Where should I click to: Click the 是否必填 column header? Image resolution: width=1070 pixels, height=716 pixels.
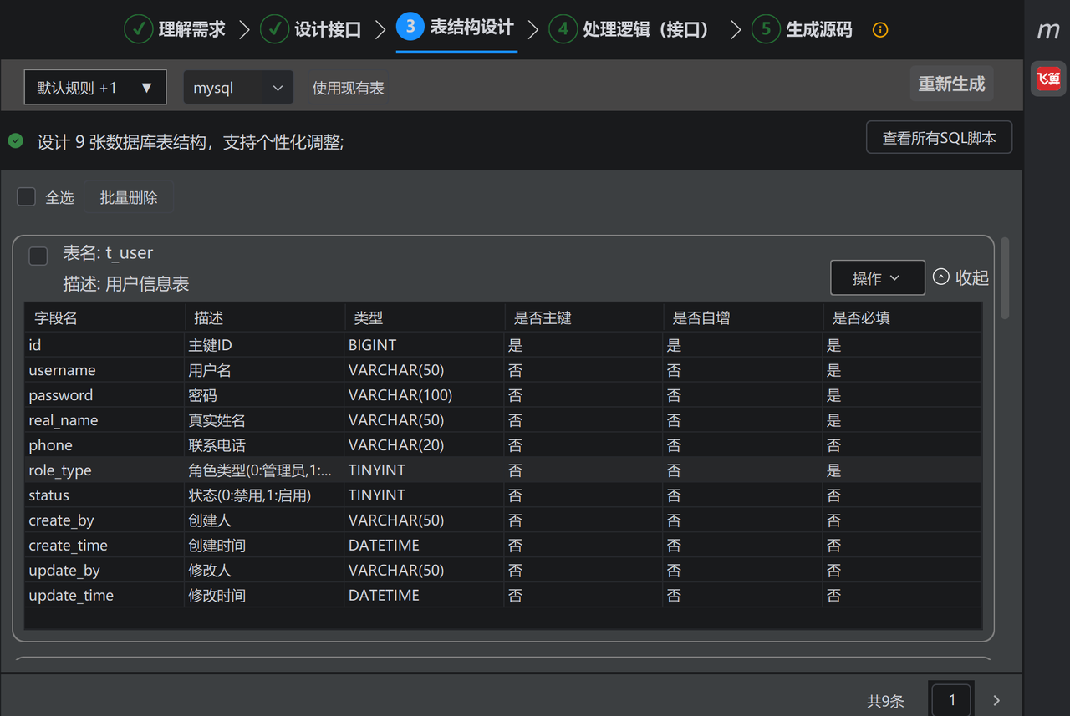click(x=903, y=317)
